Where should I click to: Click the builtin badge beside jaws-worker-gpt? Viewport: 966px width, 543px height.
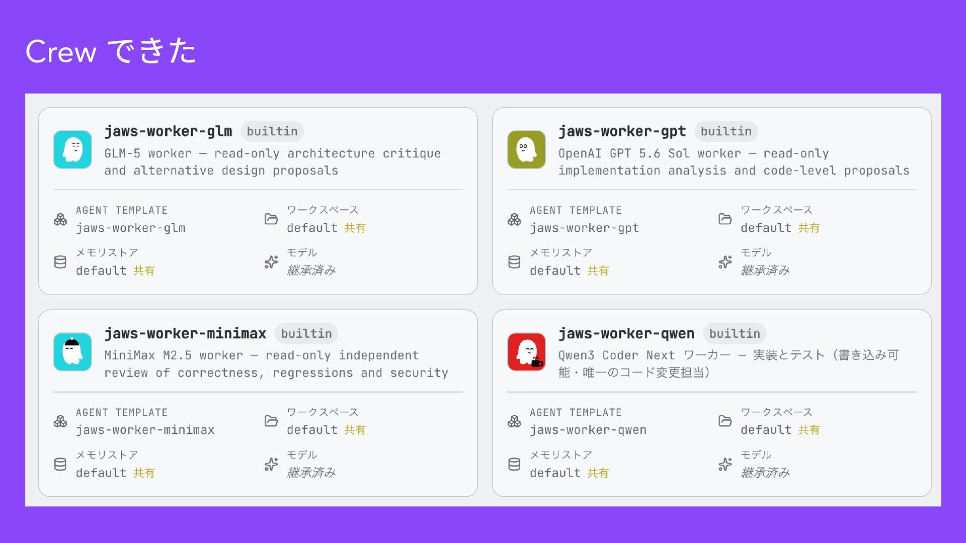[x=726, y=132]
